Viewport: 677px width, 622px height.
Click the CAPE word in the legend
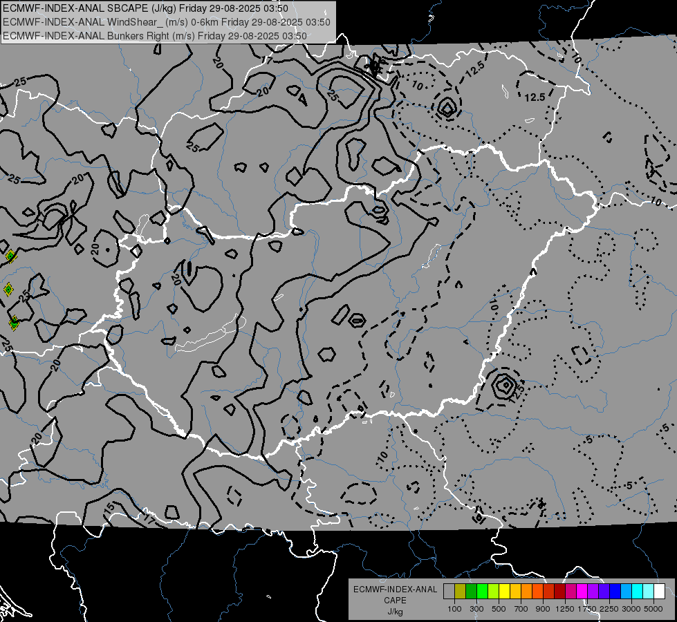(395, 601)
